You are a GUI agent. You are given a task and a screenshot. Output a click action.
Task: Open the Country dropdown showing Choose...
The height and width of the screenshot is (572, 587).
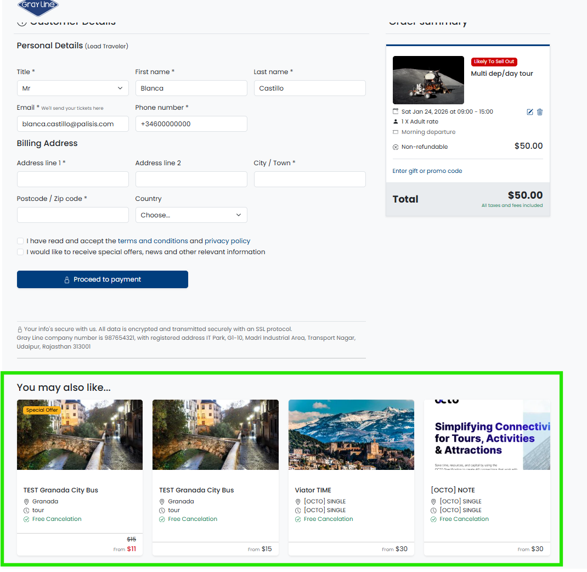pos(191,215)
